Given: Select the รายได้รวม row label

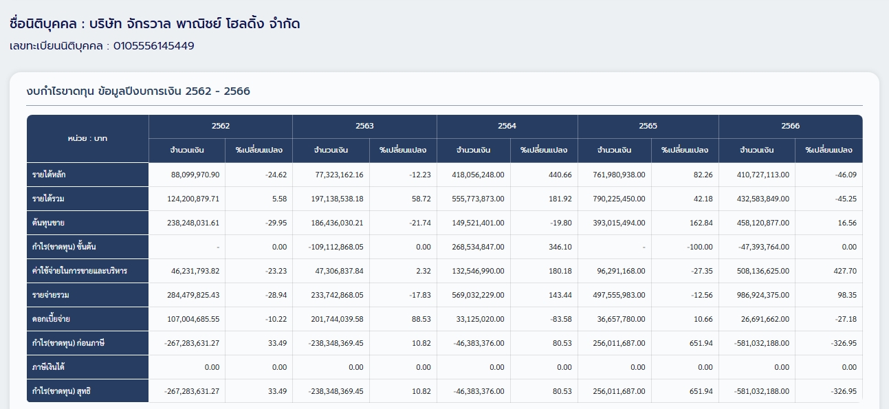Looking at the screenshot, I should [x=49, y=199].
